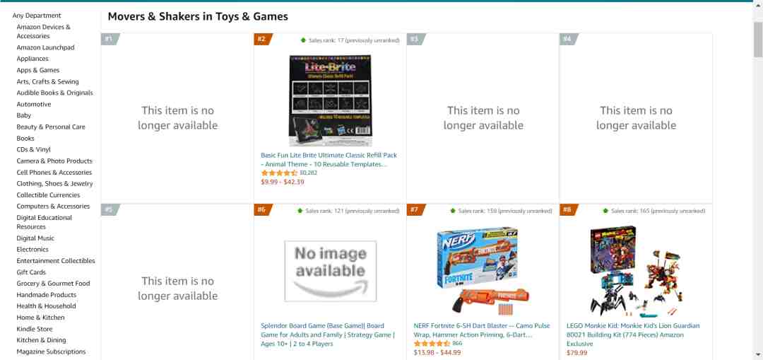Click the orange #7 rank badge
Screen dimensions: 763x360
pos(415,210)
